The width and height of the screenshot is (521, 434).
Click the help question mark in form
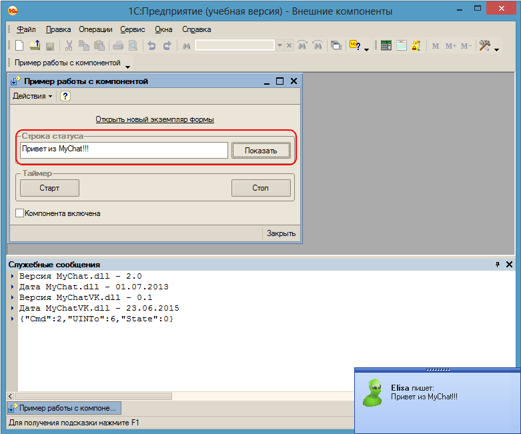[65, 96]
